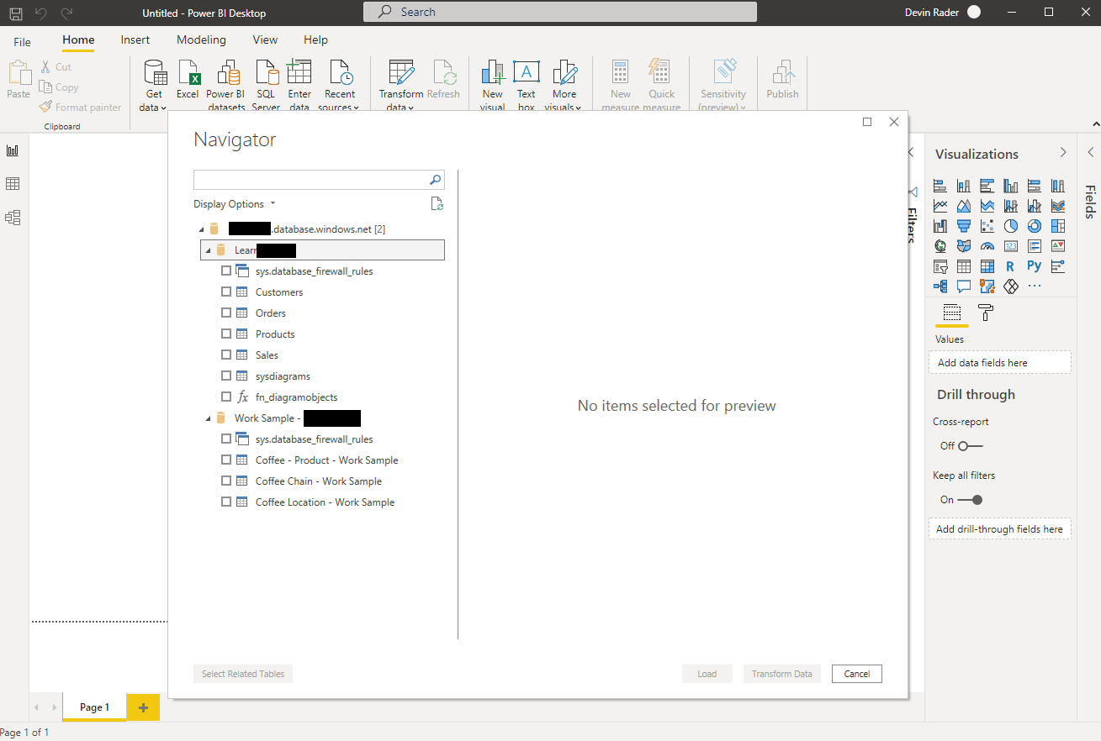Open the Display Options dropdown
Image resolution: width=1101 pixels, height=741 pixels.
[x=235, y=204]
